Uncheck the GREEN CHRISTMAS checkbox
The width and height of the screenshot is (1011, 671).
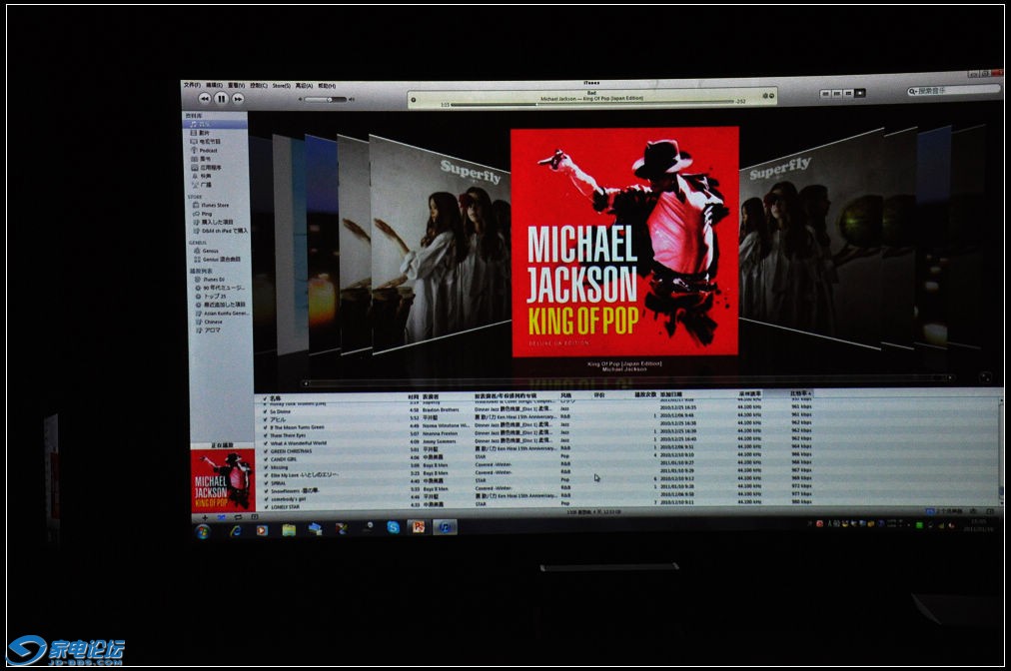pos(265,451)
